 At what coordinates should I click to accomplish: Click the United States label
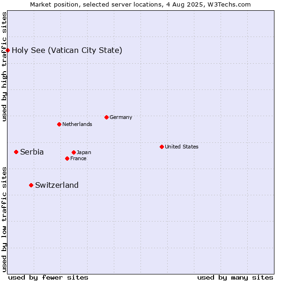point(182,147)
